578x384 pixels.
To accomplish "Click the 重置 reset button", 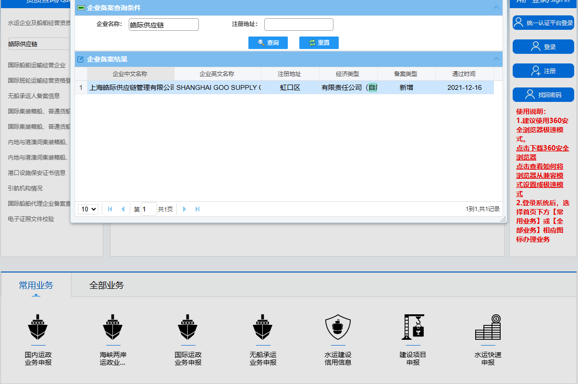I will pos(319,42).
